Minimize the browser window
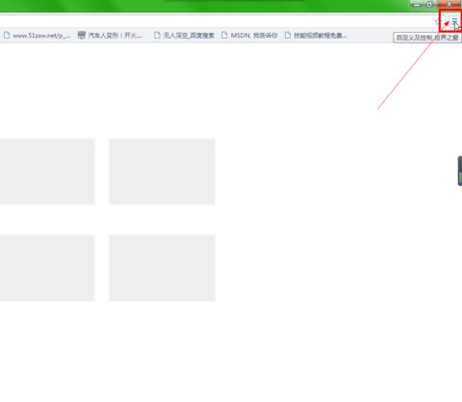Viewport: 462px width, 402px height. click(417, 5)
